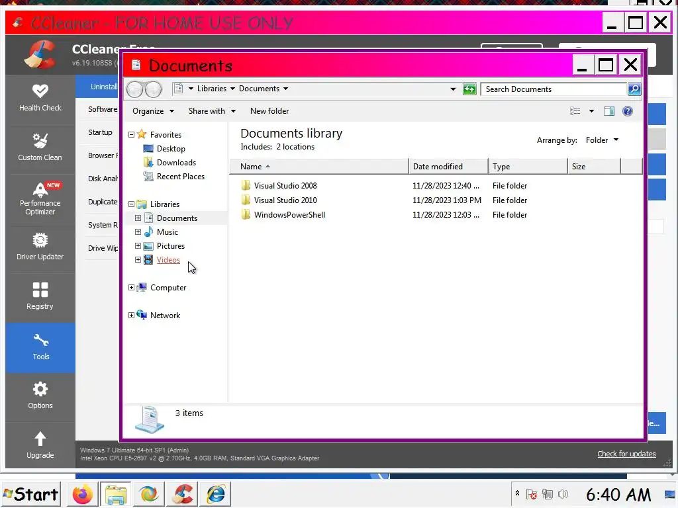Select the Visual Studio 2010 folder
The image size is (678, 508).
[279, 200]
